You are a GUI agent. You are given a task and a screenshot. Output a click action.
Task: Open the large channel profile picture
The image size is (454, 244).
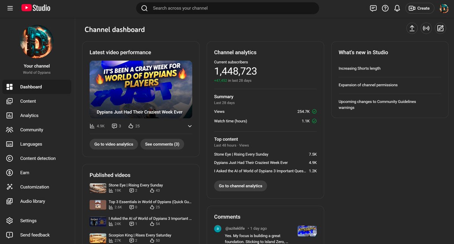point(37,42)
